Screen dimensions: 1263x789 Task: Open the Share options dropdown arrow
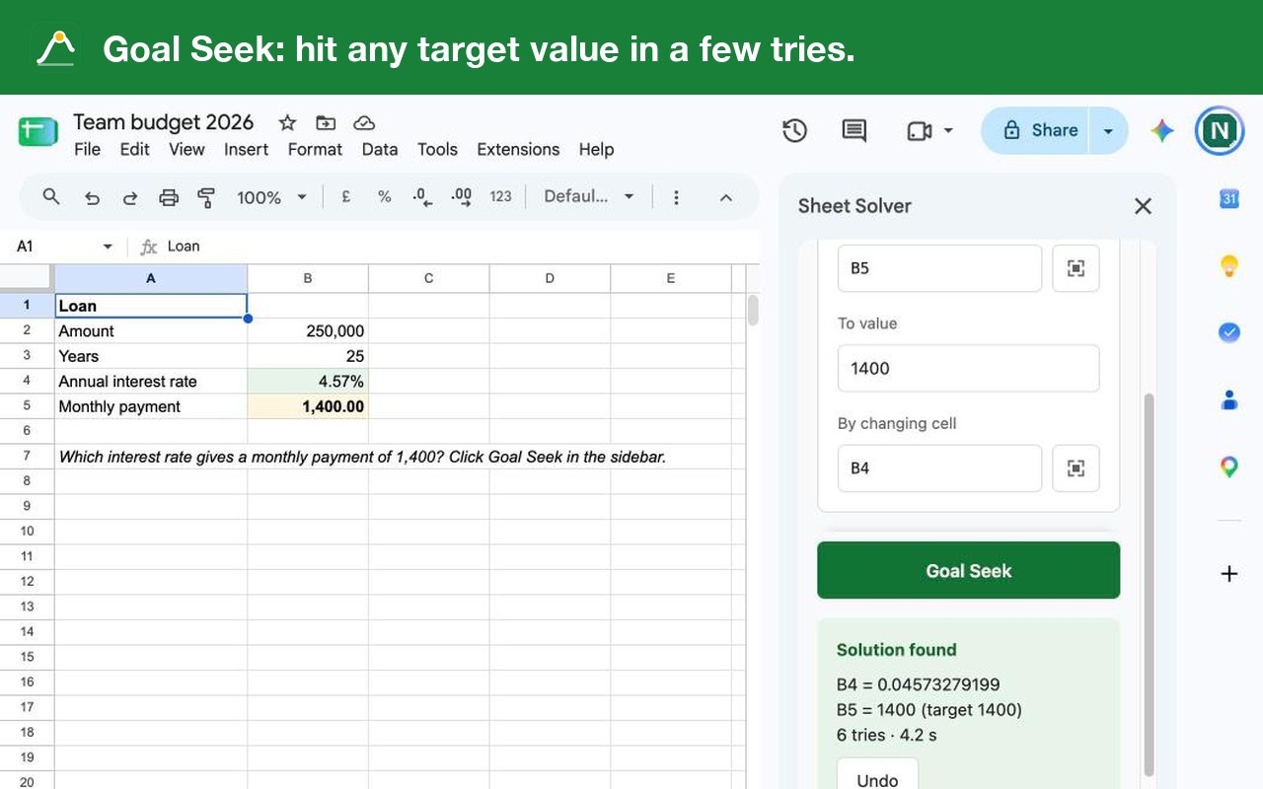1108,130
